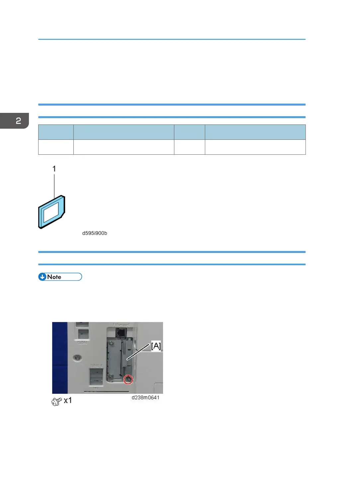Viewport: 344px width, 488px height.
Task: Click the d595i900b figure caption
Action: pos(95,233)
